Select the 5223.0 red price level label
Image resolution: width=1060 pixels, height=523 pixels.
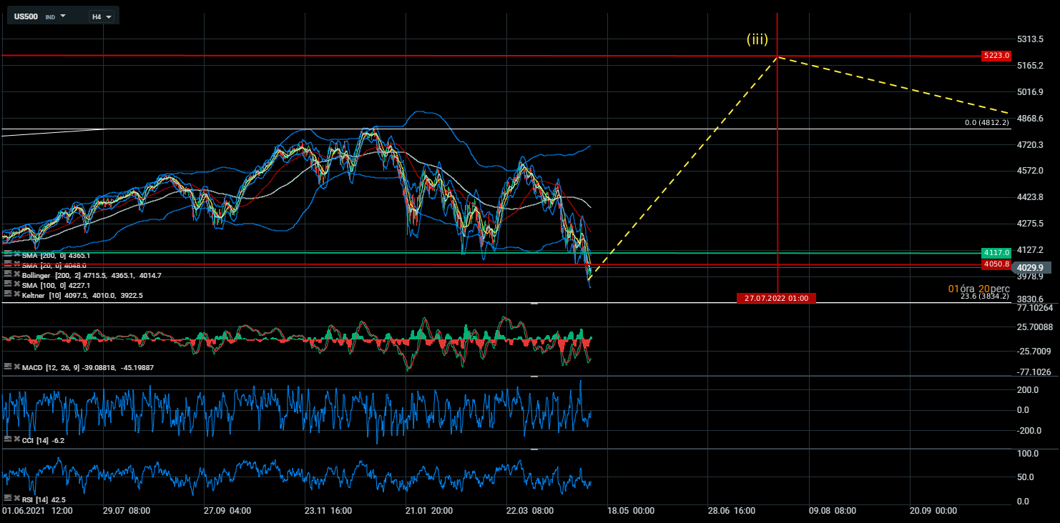tap(996, 55)
